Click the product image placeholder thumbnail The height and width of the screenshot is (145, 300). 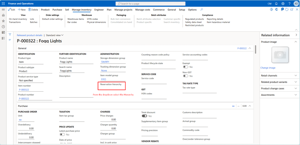280,55
